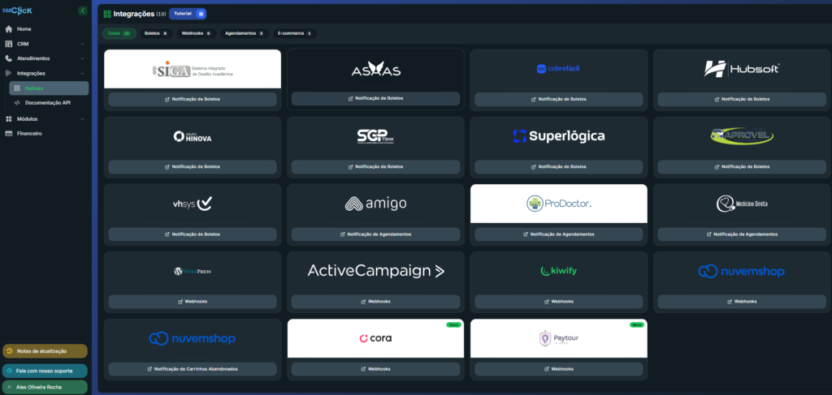832x395 pixels.
Task: Click the SGP TSMX logo
Action: (375, 136)
